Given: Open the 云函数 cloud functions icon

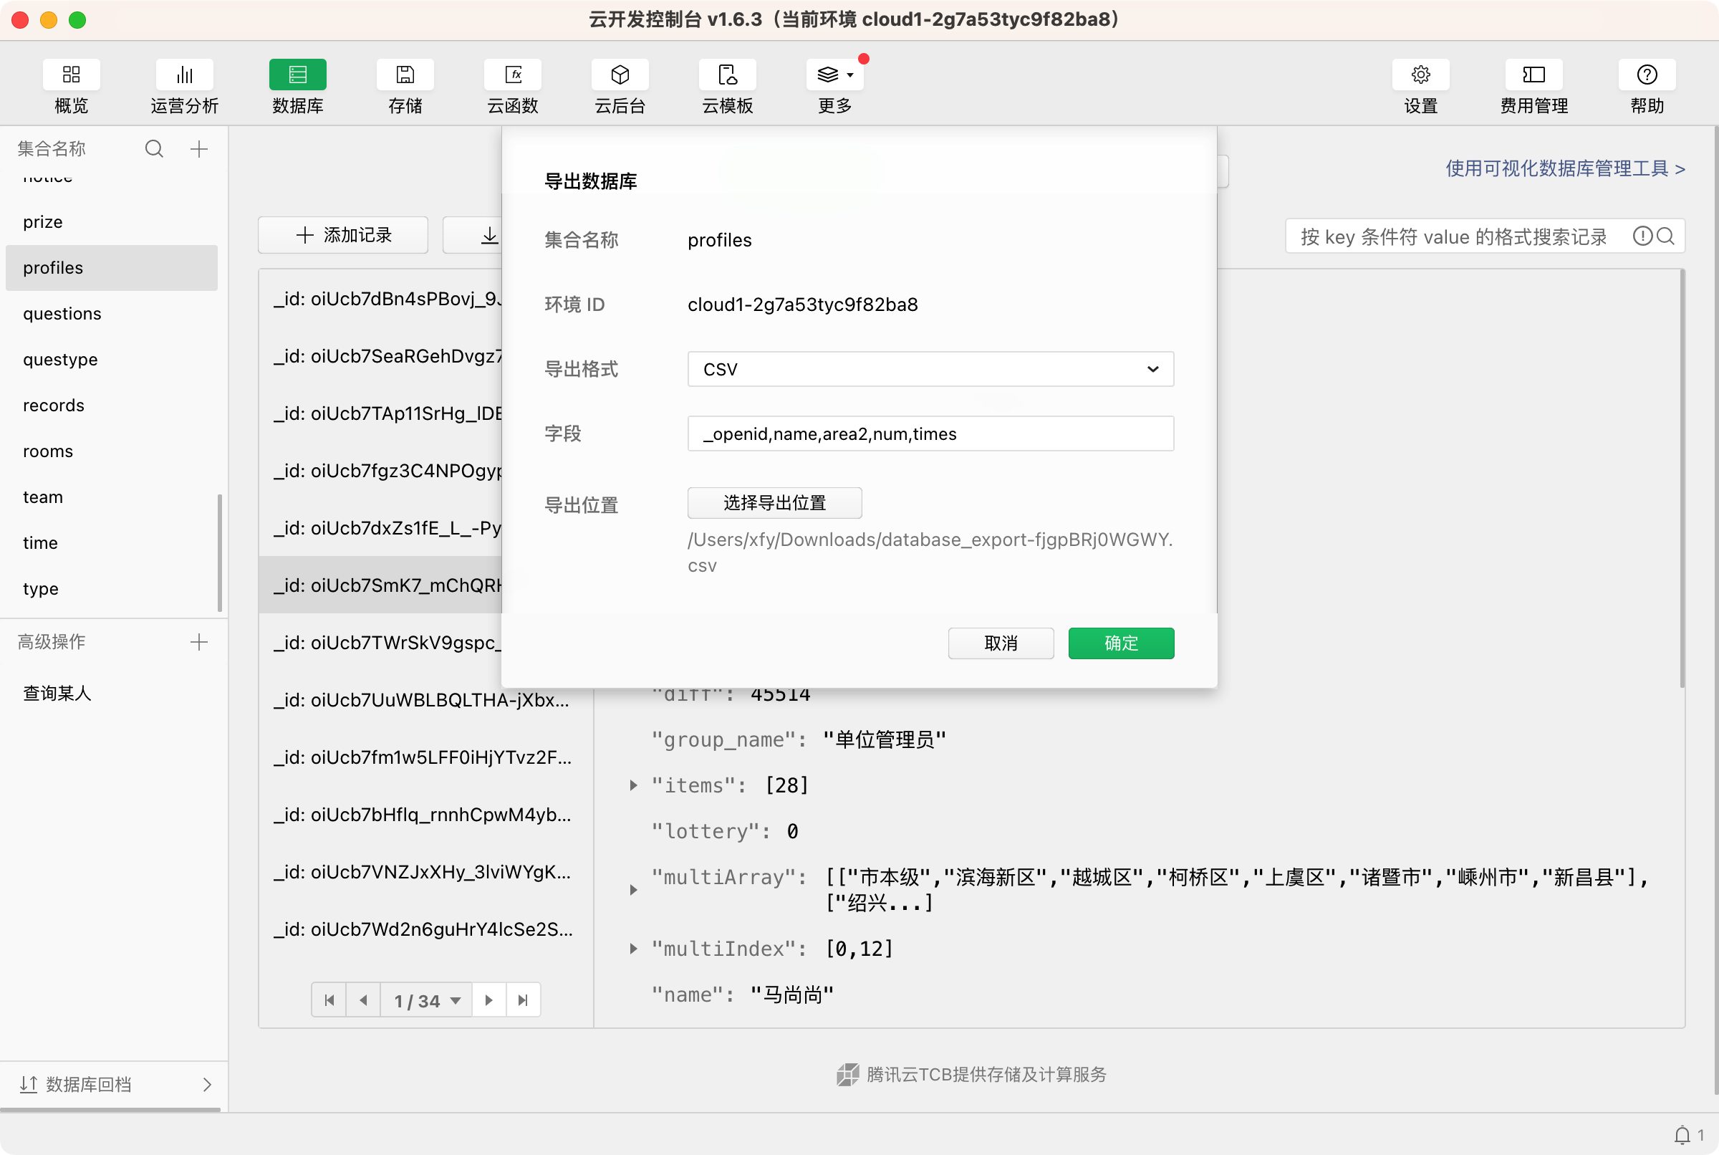Looking at the screenshot, I should tap(512, 75).
